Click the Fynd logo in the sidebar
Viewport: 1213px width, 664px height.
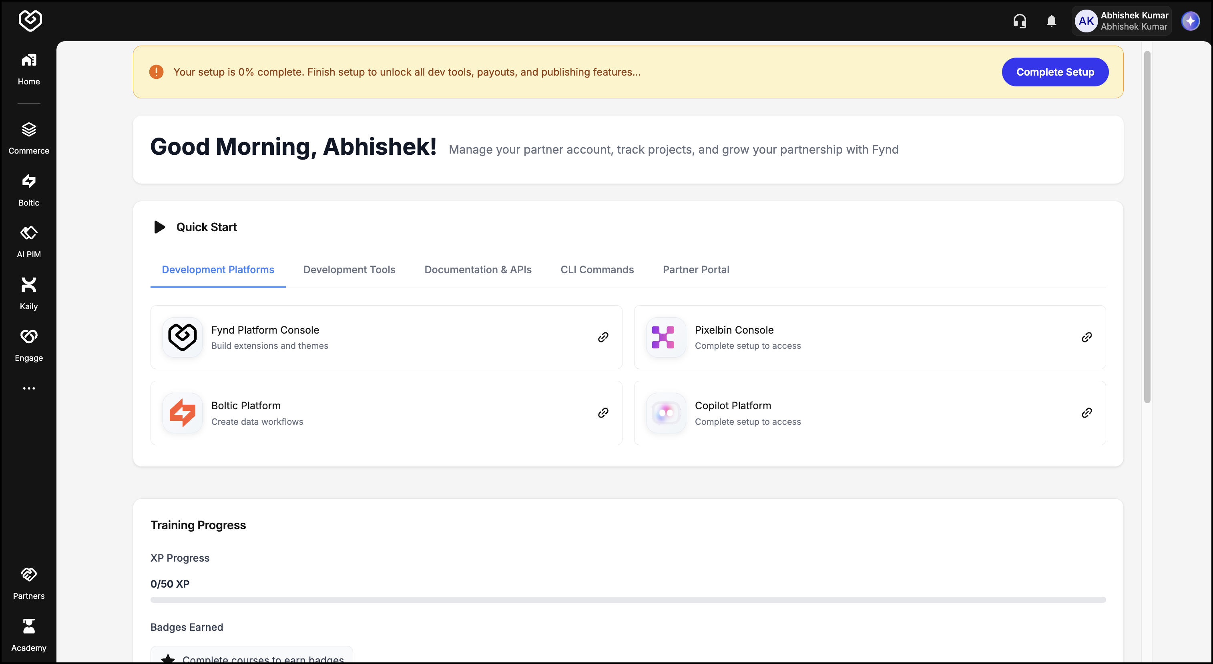click(x=30, y=21)
